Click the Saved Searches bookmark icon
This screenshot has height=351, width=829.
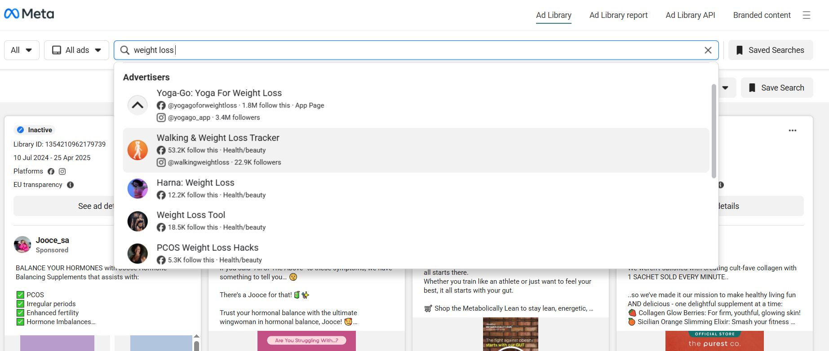739,50
